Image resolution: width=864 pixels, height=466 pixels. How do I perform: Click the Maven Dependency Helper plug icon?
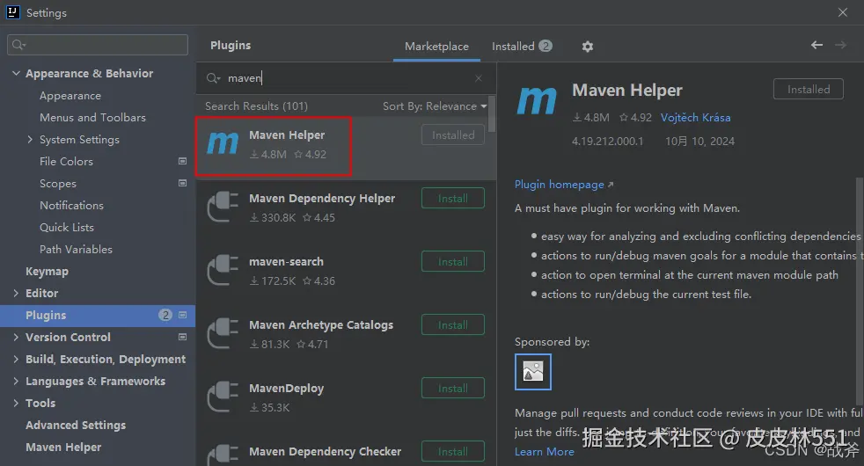(x=223, y=208)
